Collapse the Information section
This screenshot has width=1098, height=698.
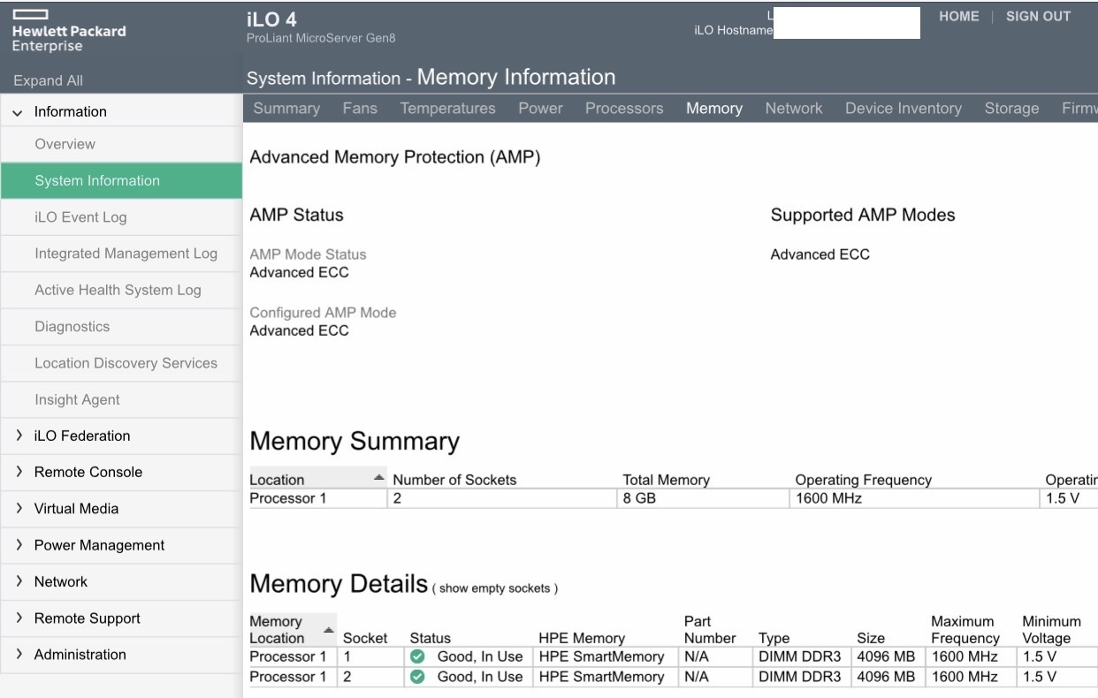[19, 112]
